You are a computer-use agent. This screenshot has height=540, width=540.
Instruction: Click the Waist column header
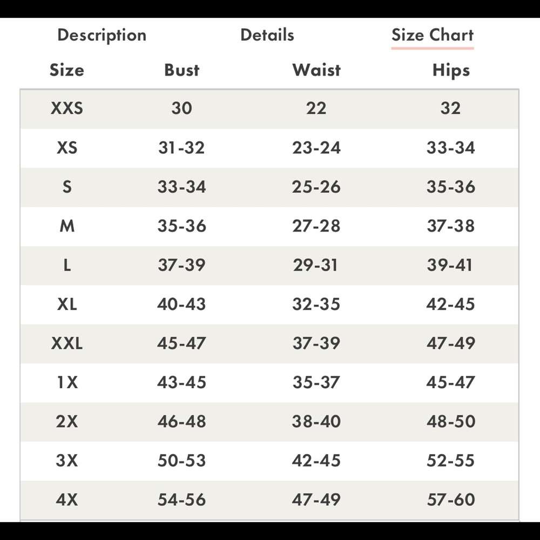pos(316,70)
